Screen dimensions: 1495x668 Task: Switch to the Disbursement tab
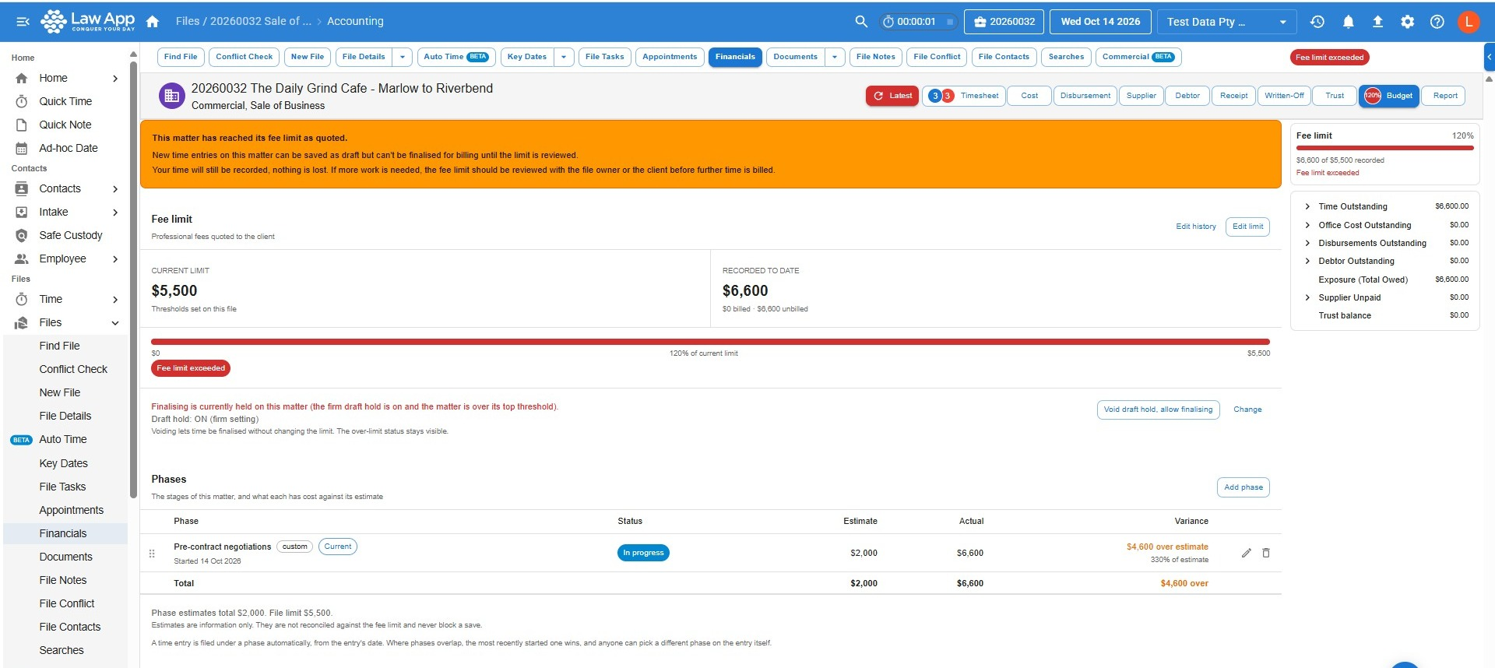(x=1085, y=96)
